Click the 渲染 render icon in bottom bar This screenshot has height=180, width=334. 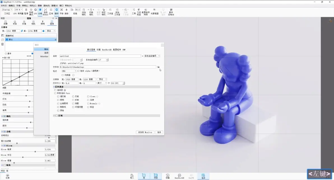point(203,176)
